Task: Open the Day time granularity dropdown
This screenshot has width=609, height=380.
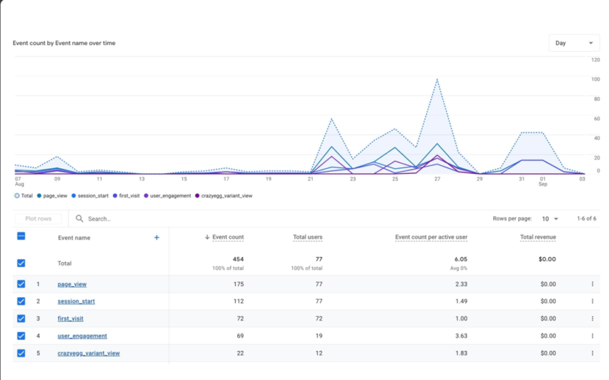Action: click(574, 43)
